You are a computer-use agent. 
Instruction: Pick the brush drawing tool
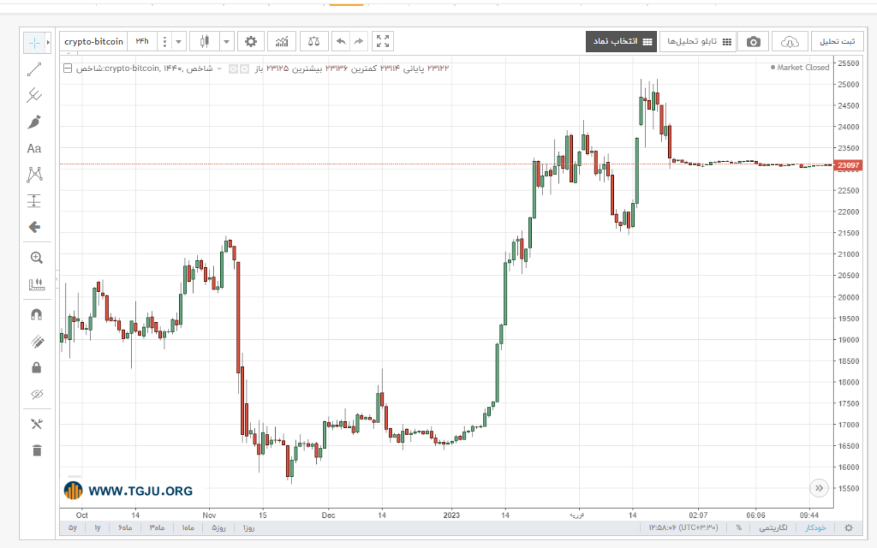(x=34, y=122)
